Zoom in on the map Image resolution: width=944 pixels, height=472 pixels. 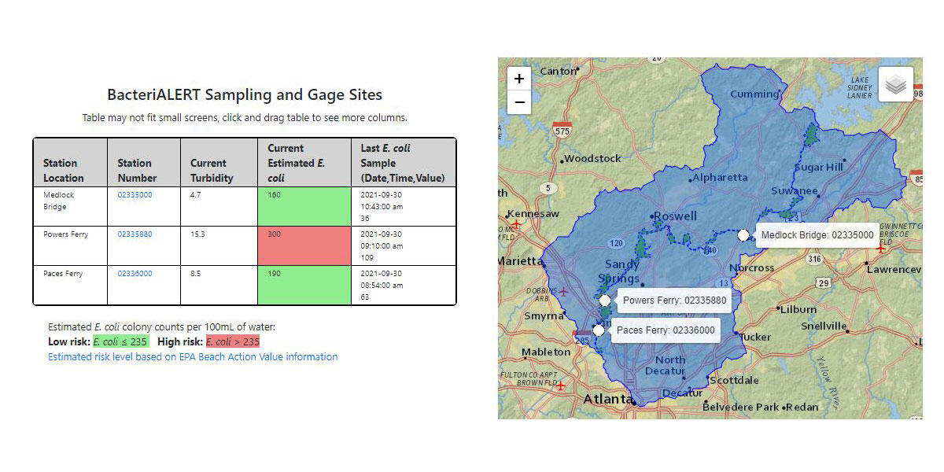coord(519,79)
